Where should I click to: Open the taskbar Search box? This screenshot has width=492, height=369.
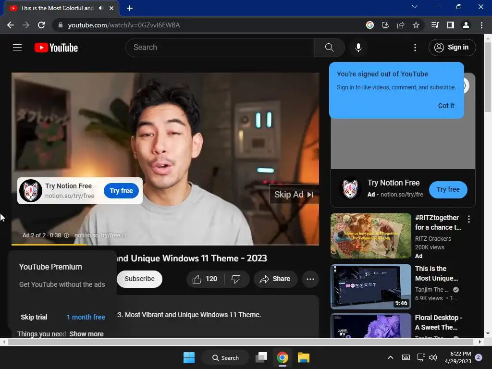point(225,357)
